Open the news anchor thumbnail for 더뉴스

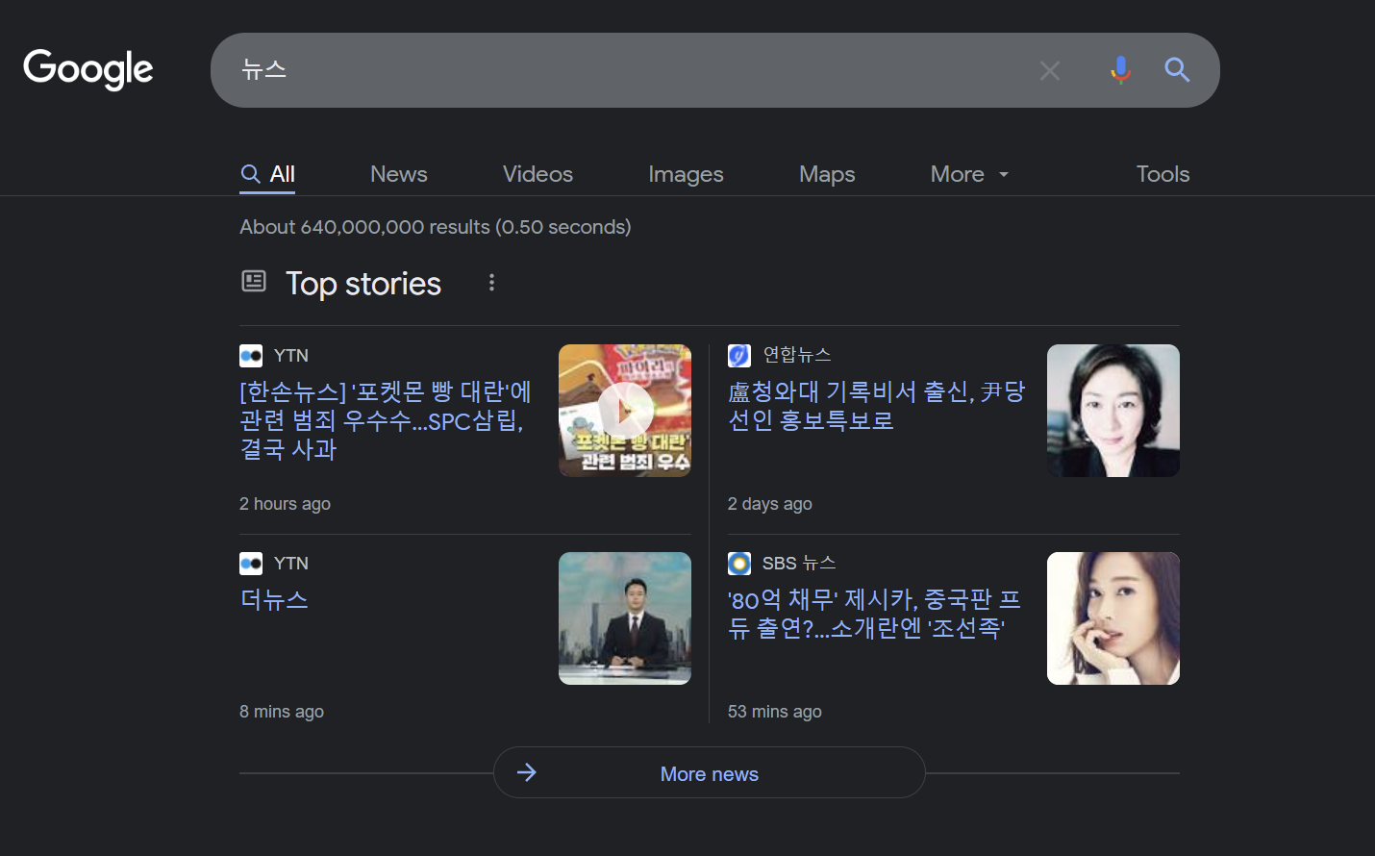click(x=625, y=618)
